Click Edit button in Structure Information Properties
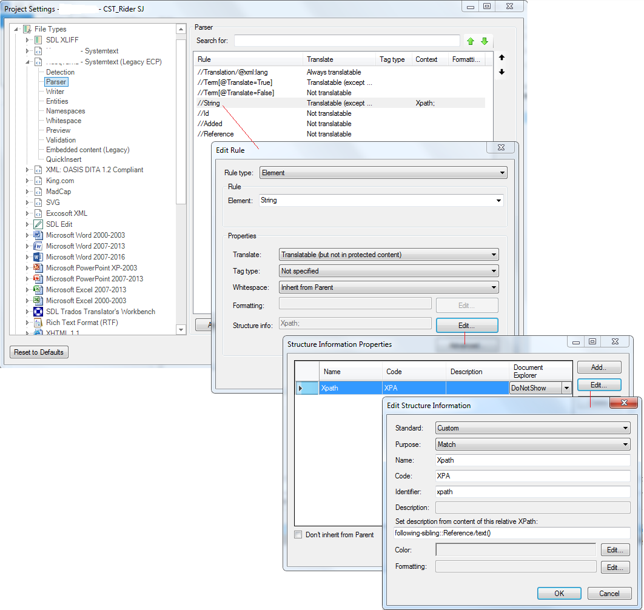This screenshot has height=610, width=644. coord(599,385)
